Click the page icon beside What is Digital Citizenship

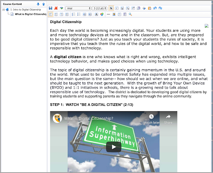click(12, 14)
